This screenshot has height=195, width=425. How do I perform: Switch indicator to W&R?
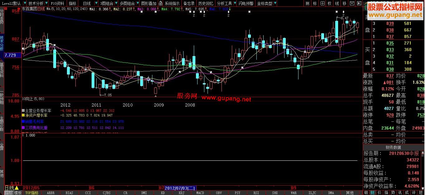294,193
